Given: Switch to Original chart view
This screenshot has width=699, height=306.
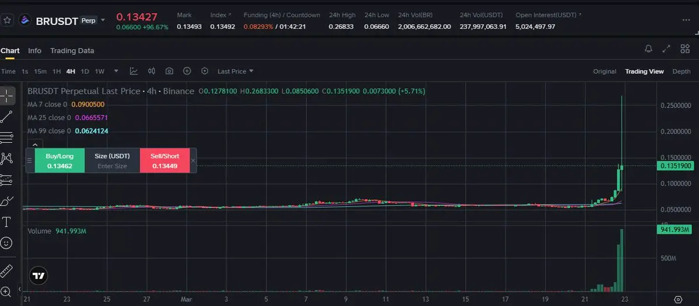Looking at the screenshot, I should 605,71.
